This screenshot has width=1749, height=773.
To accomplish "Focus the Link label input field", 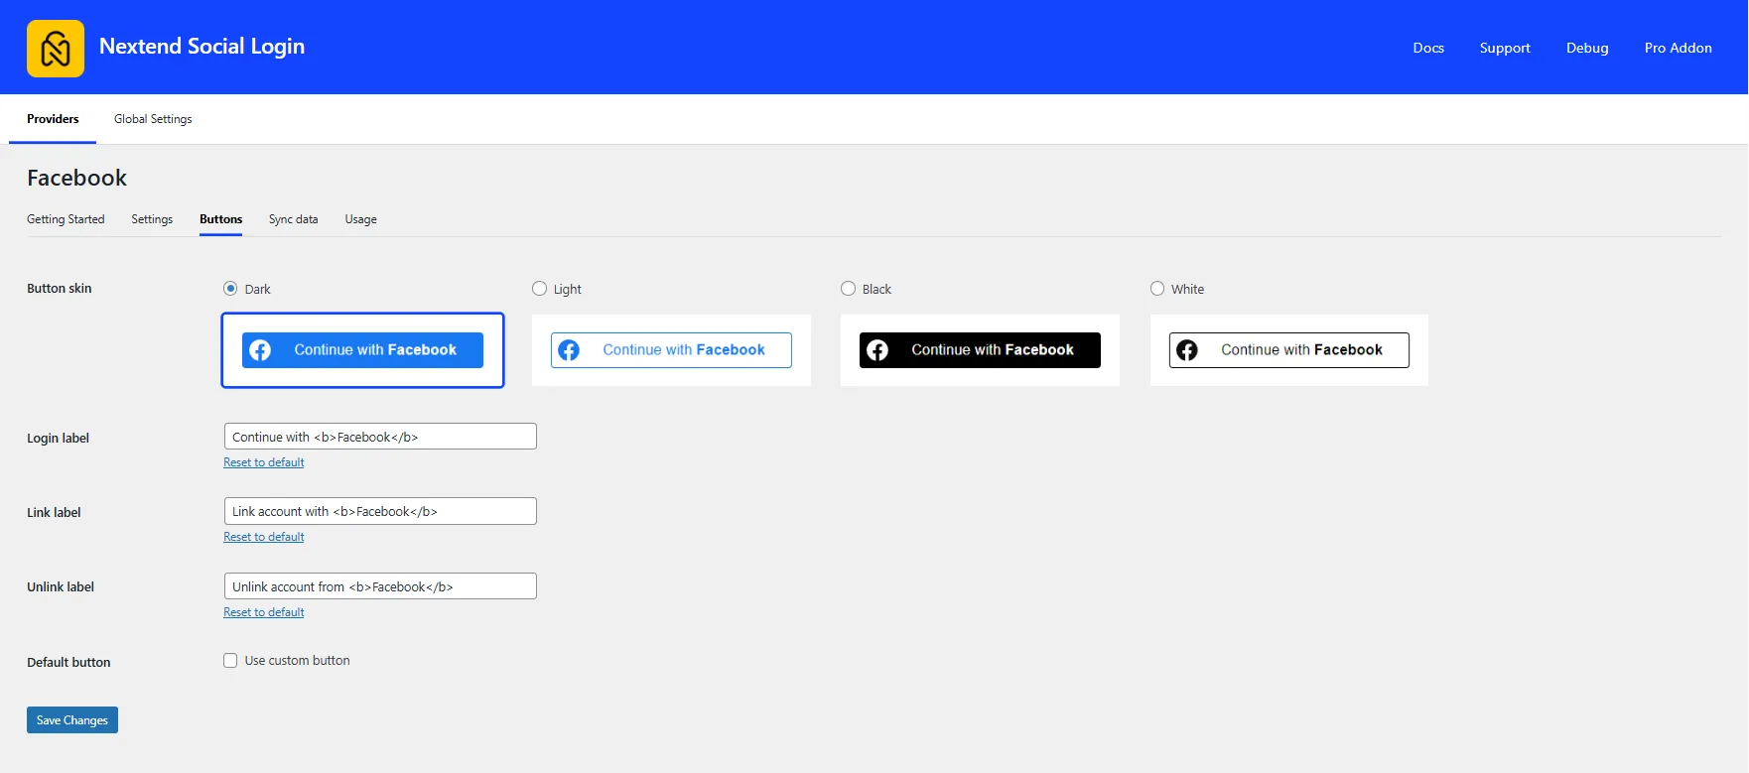I will pyautogui.click(x=380, y=511).
